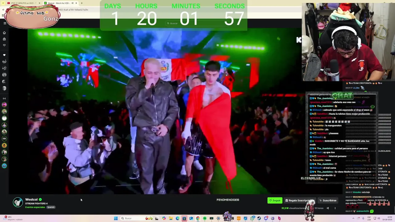Open Microsoft Edge from the taskbar
The height and width of the screenshot is (222, 395).
[177, 218]
